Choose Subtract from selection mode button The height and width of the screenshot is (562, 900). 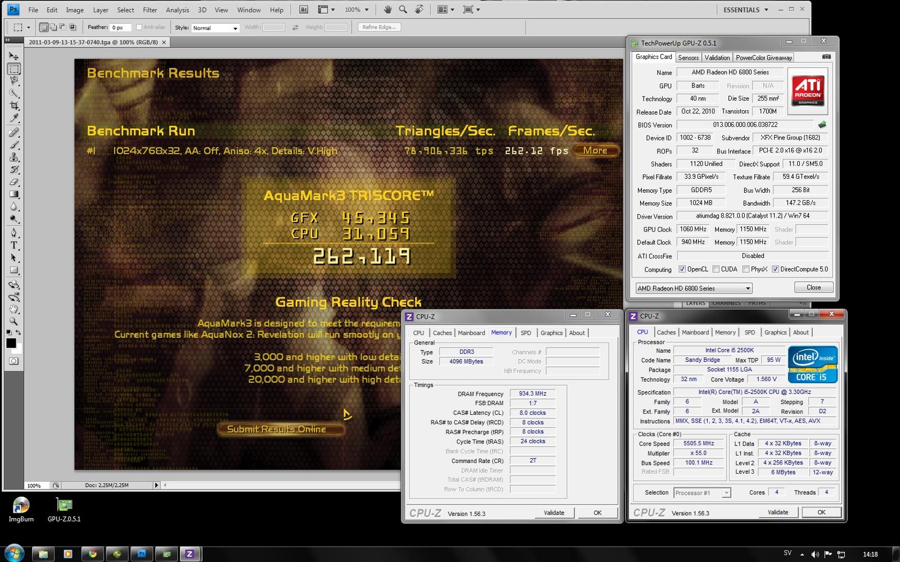(63, 27)
